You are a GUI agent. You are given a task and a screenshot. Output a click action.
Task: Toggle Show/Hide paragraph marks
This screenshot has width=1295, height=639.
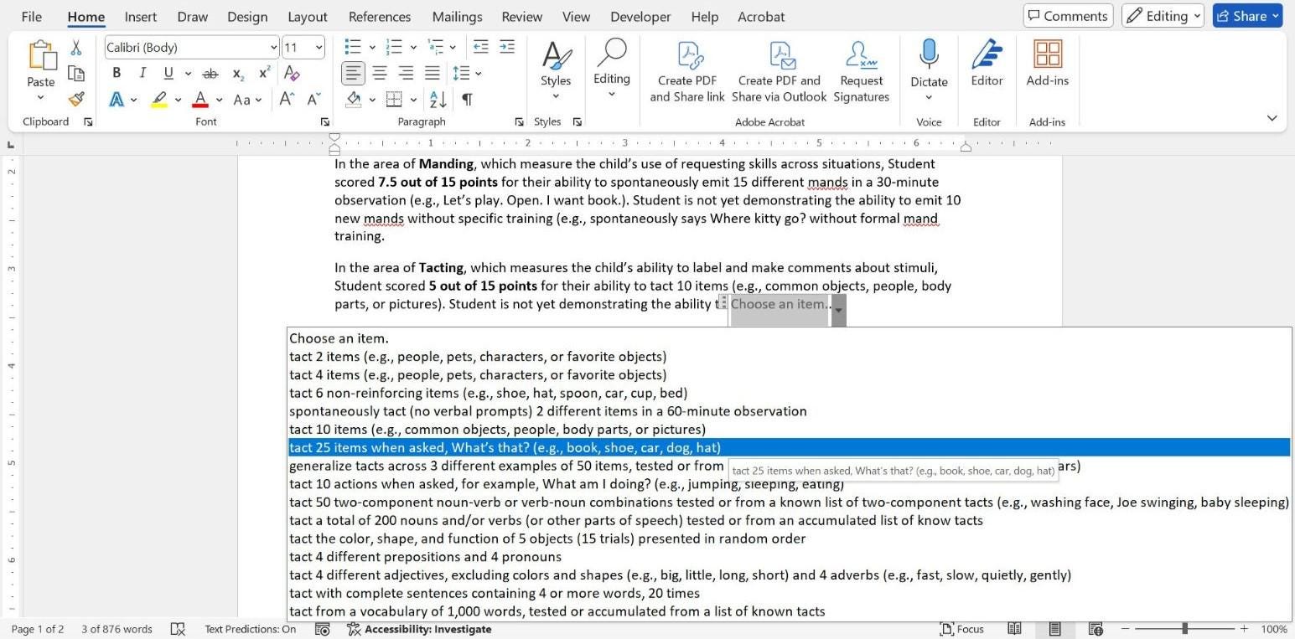[x=466, y=99]
